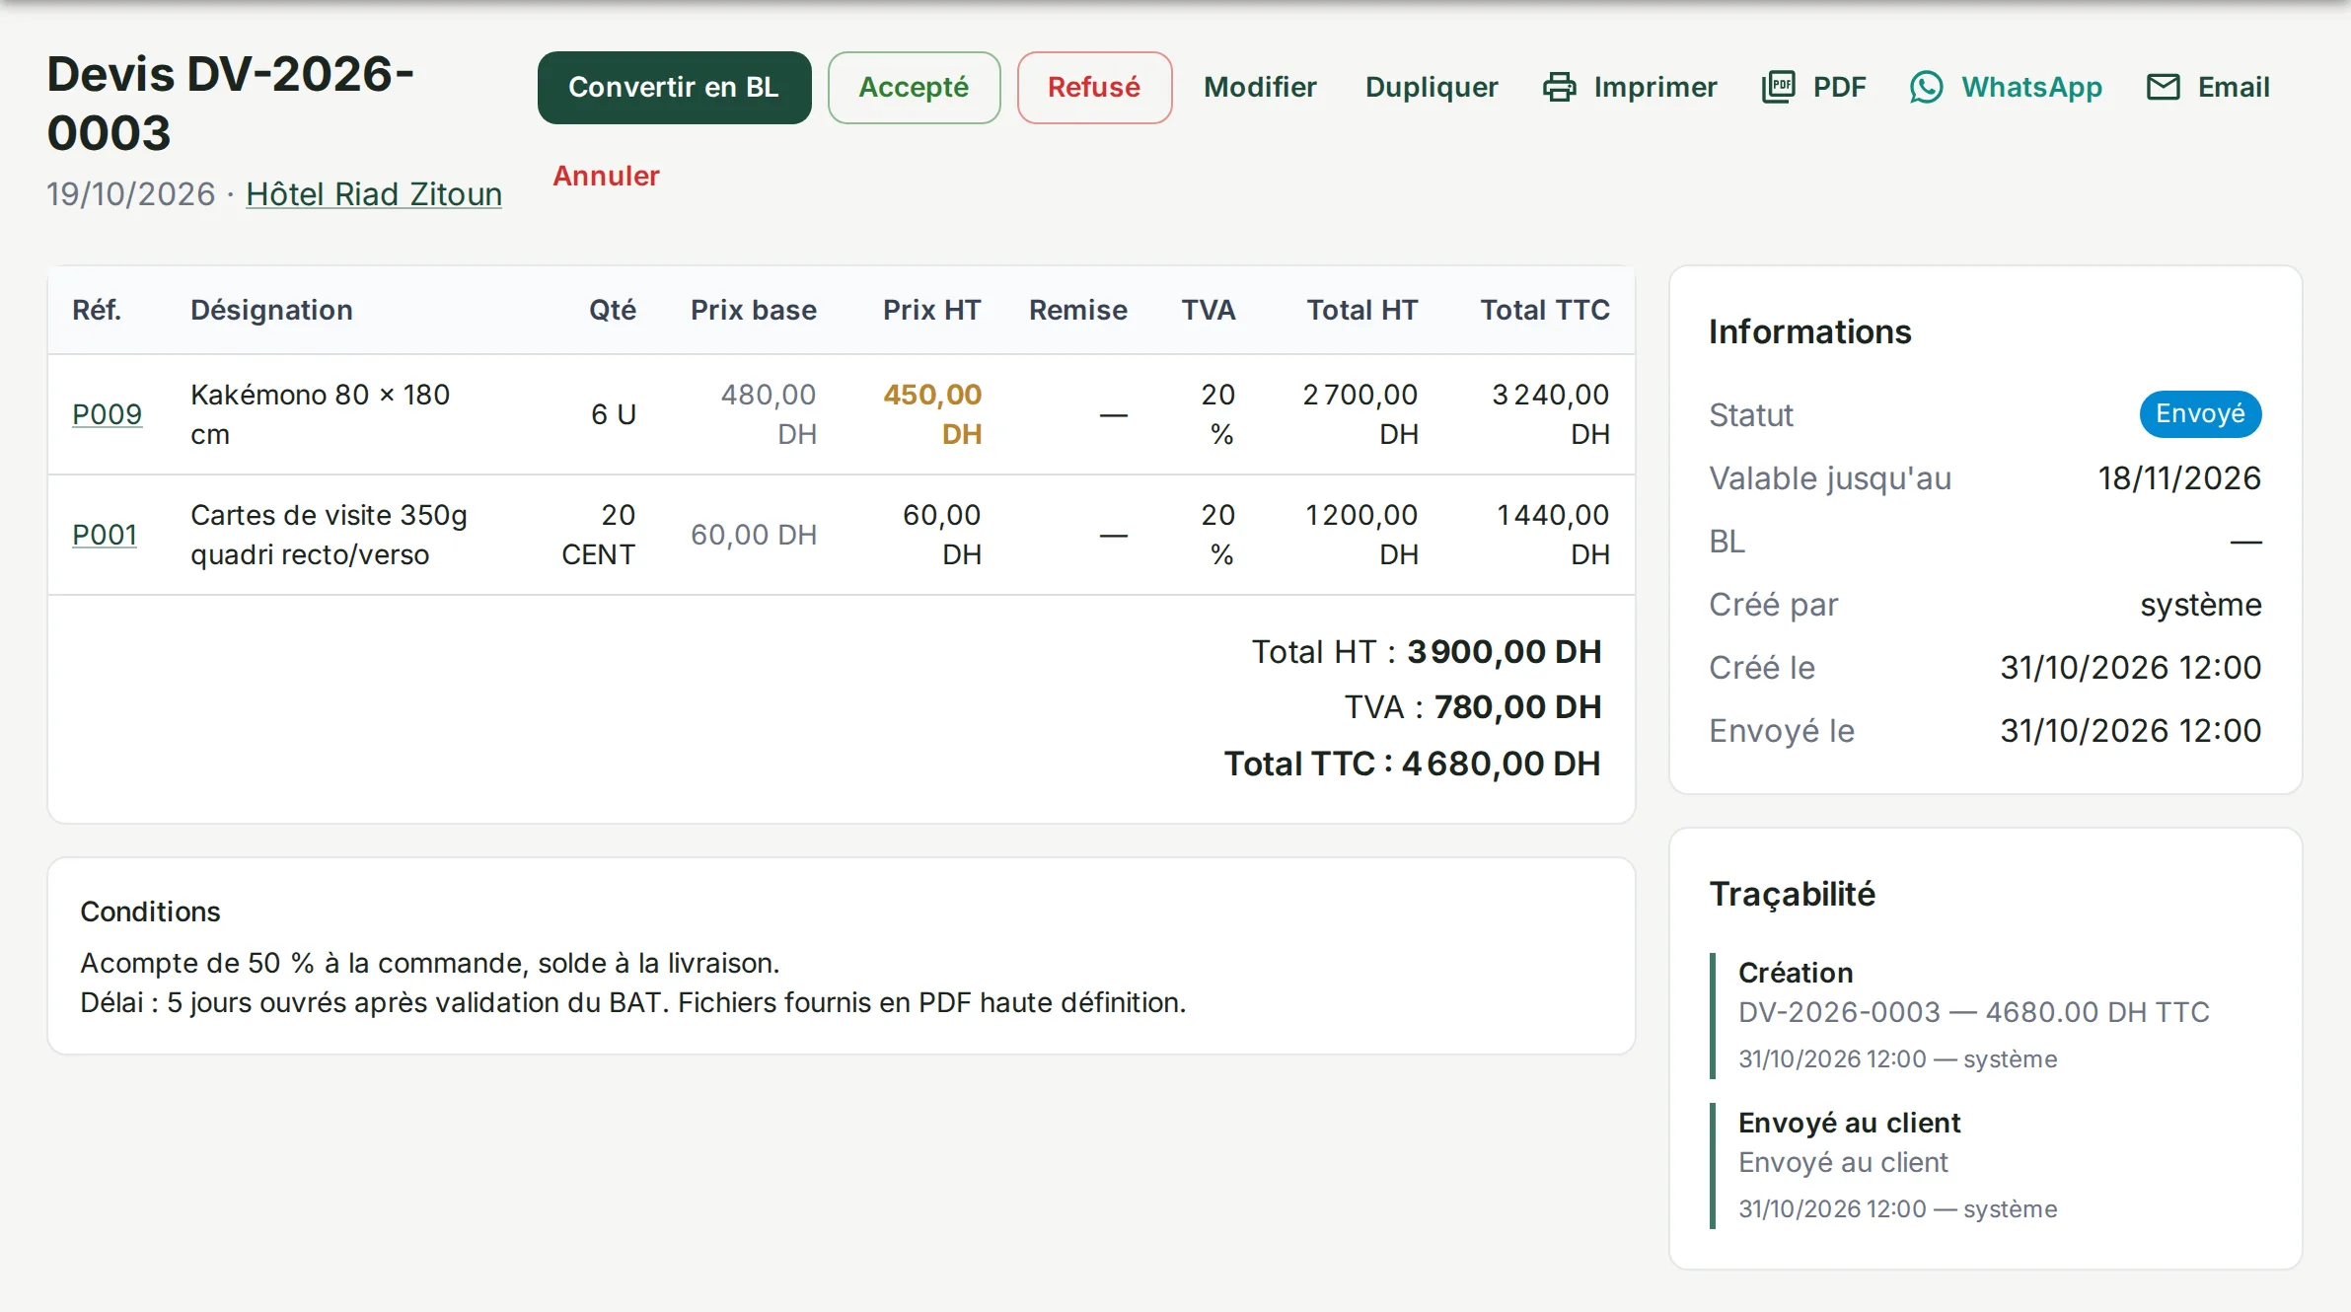Click the Informations panel heading
This screenshot has height=1312, width=2351.
click(x=1809, y=332)
